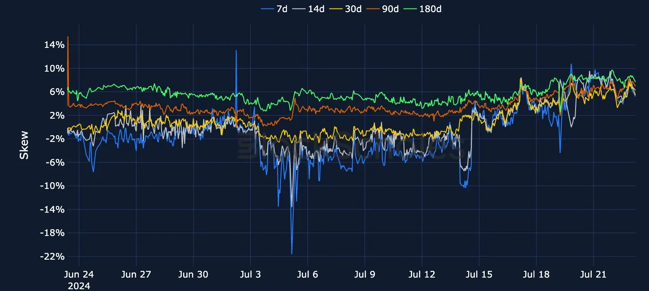This screenshot has width=649, height=291.
Task: Click the Skew axis title
Action: (x=24, y=145)
